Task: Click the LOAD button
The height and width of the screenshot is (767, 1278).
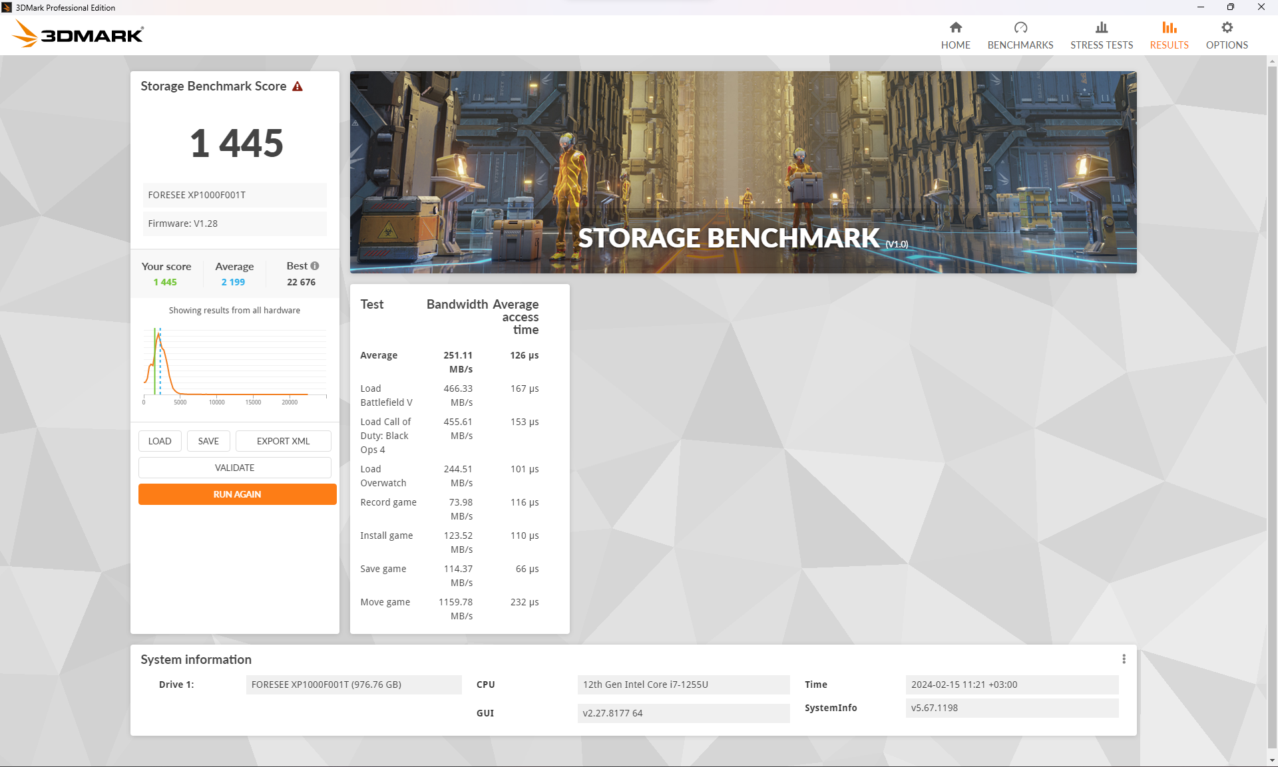Action: coord(160,441)
